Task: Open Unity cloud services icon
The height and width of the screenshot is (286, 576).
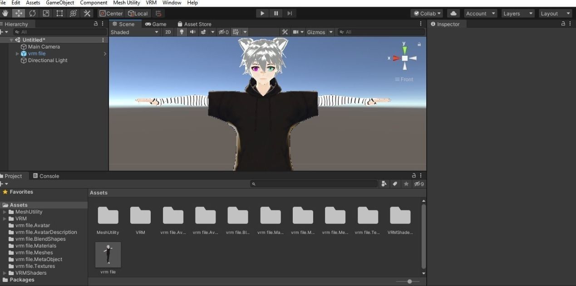Action: [453, 14]
